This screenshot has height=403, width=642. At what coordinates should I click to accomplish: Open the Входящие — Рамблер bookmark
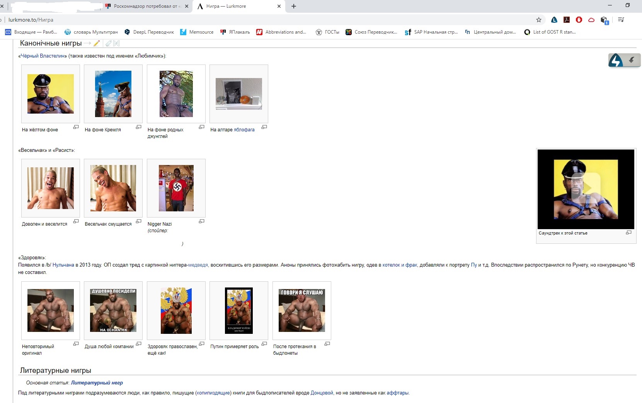[x=31, y=32]
